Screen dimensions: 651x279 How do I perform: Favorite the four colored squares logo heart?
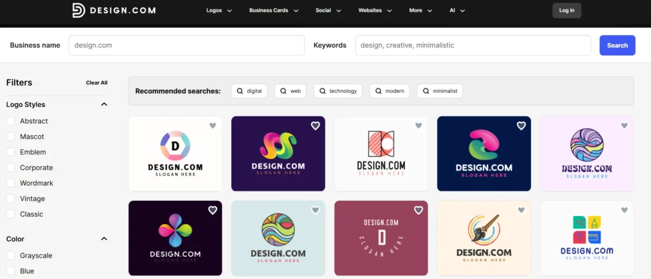point(624,210)
